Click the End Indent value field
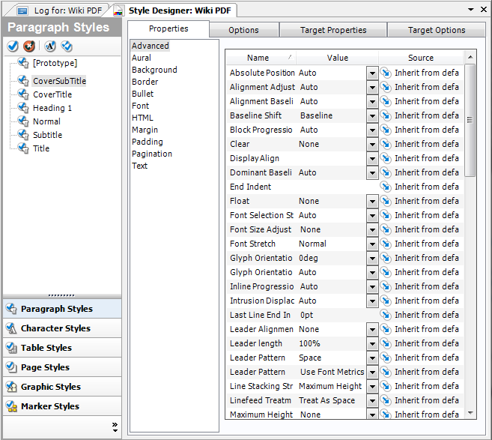The width and height of the screenshot is (492, 440). pyautogui.click(x=333, y=187)
